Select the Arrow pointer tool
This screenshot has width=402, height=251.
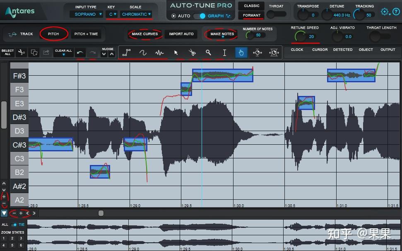coord(176,53)
